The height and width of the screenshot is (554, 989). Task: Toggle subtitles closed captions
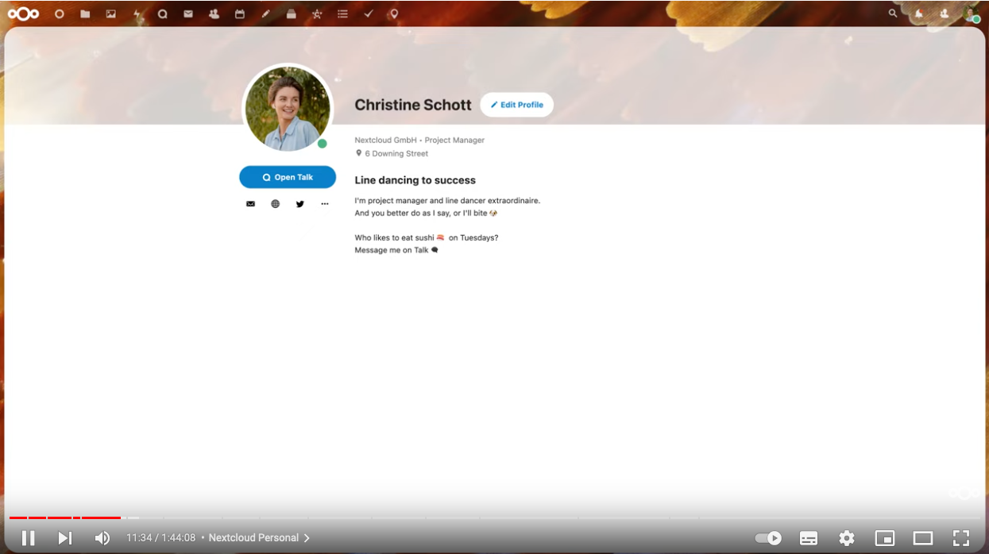coord(809,538)
